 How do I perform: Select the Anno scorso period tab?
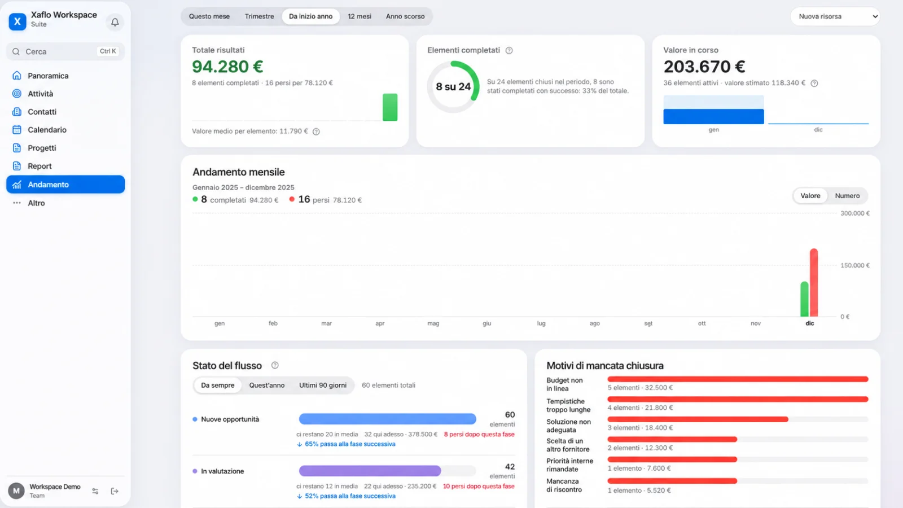coord(405,16)
